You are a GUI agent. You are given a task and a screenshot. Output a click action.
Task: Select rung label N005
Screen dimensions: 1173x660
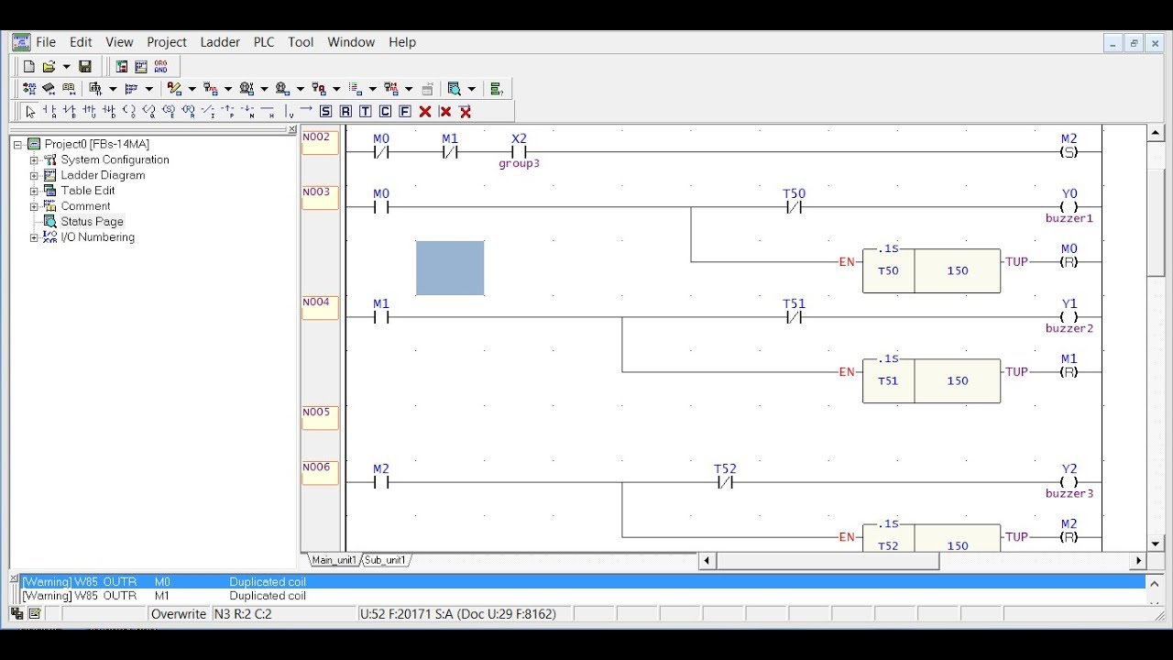320,417
